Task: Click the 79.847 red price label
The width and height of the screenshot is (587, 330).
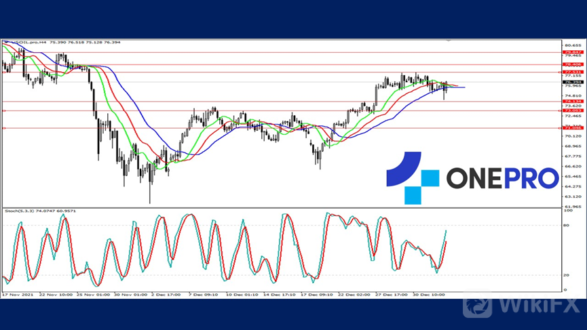Action: pyautogui.click(x=573, y=51)
